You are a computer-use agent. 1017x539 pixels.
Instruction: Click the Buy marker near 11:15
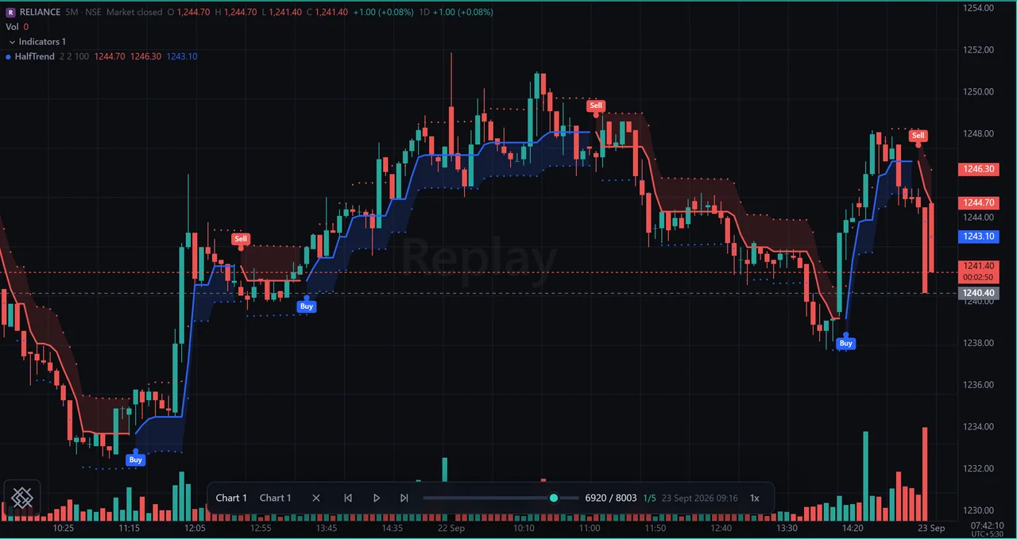click(x=136, y=460)
